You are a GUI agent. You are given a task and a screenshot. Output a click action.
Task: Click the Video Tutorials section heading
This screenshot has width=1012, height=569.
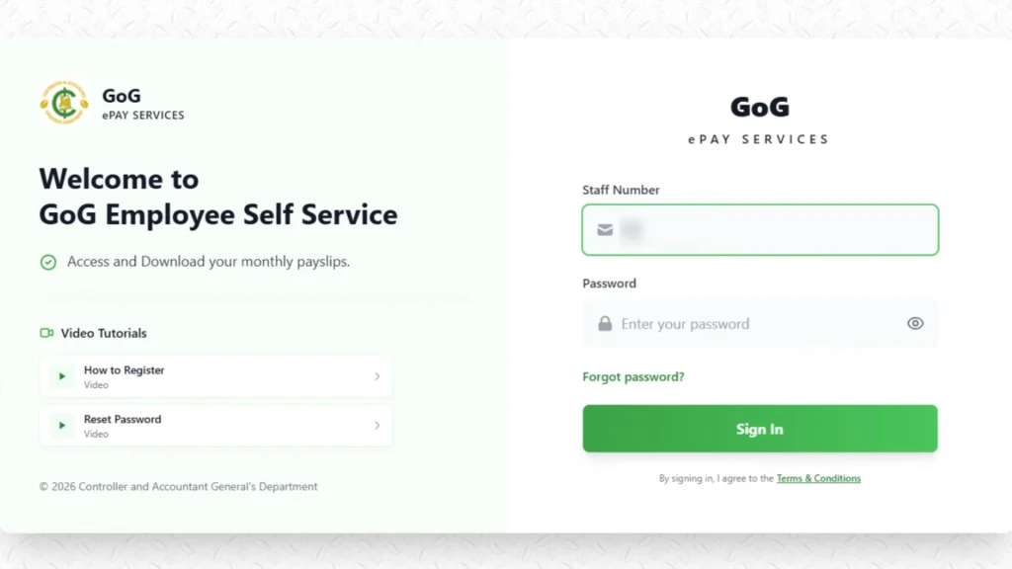(104, 333)
